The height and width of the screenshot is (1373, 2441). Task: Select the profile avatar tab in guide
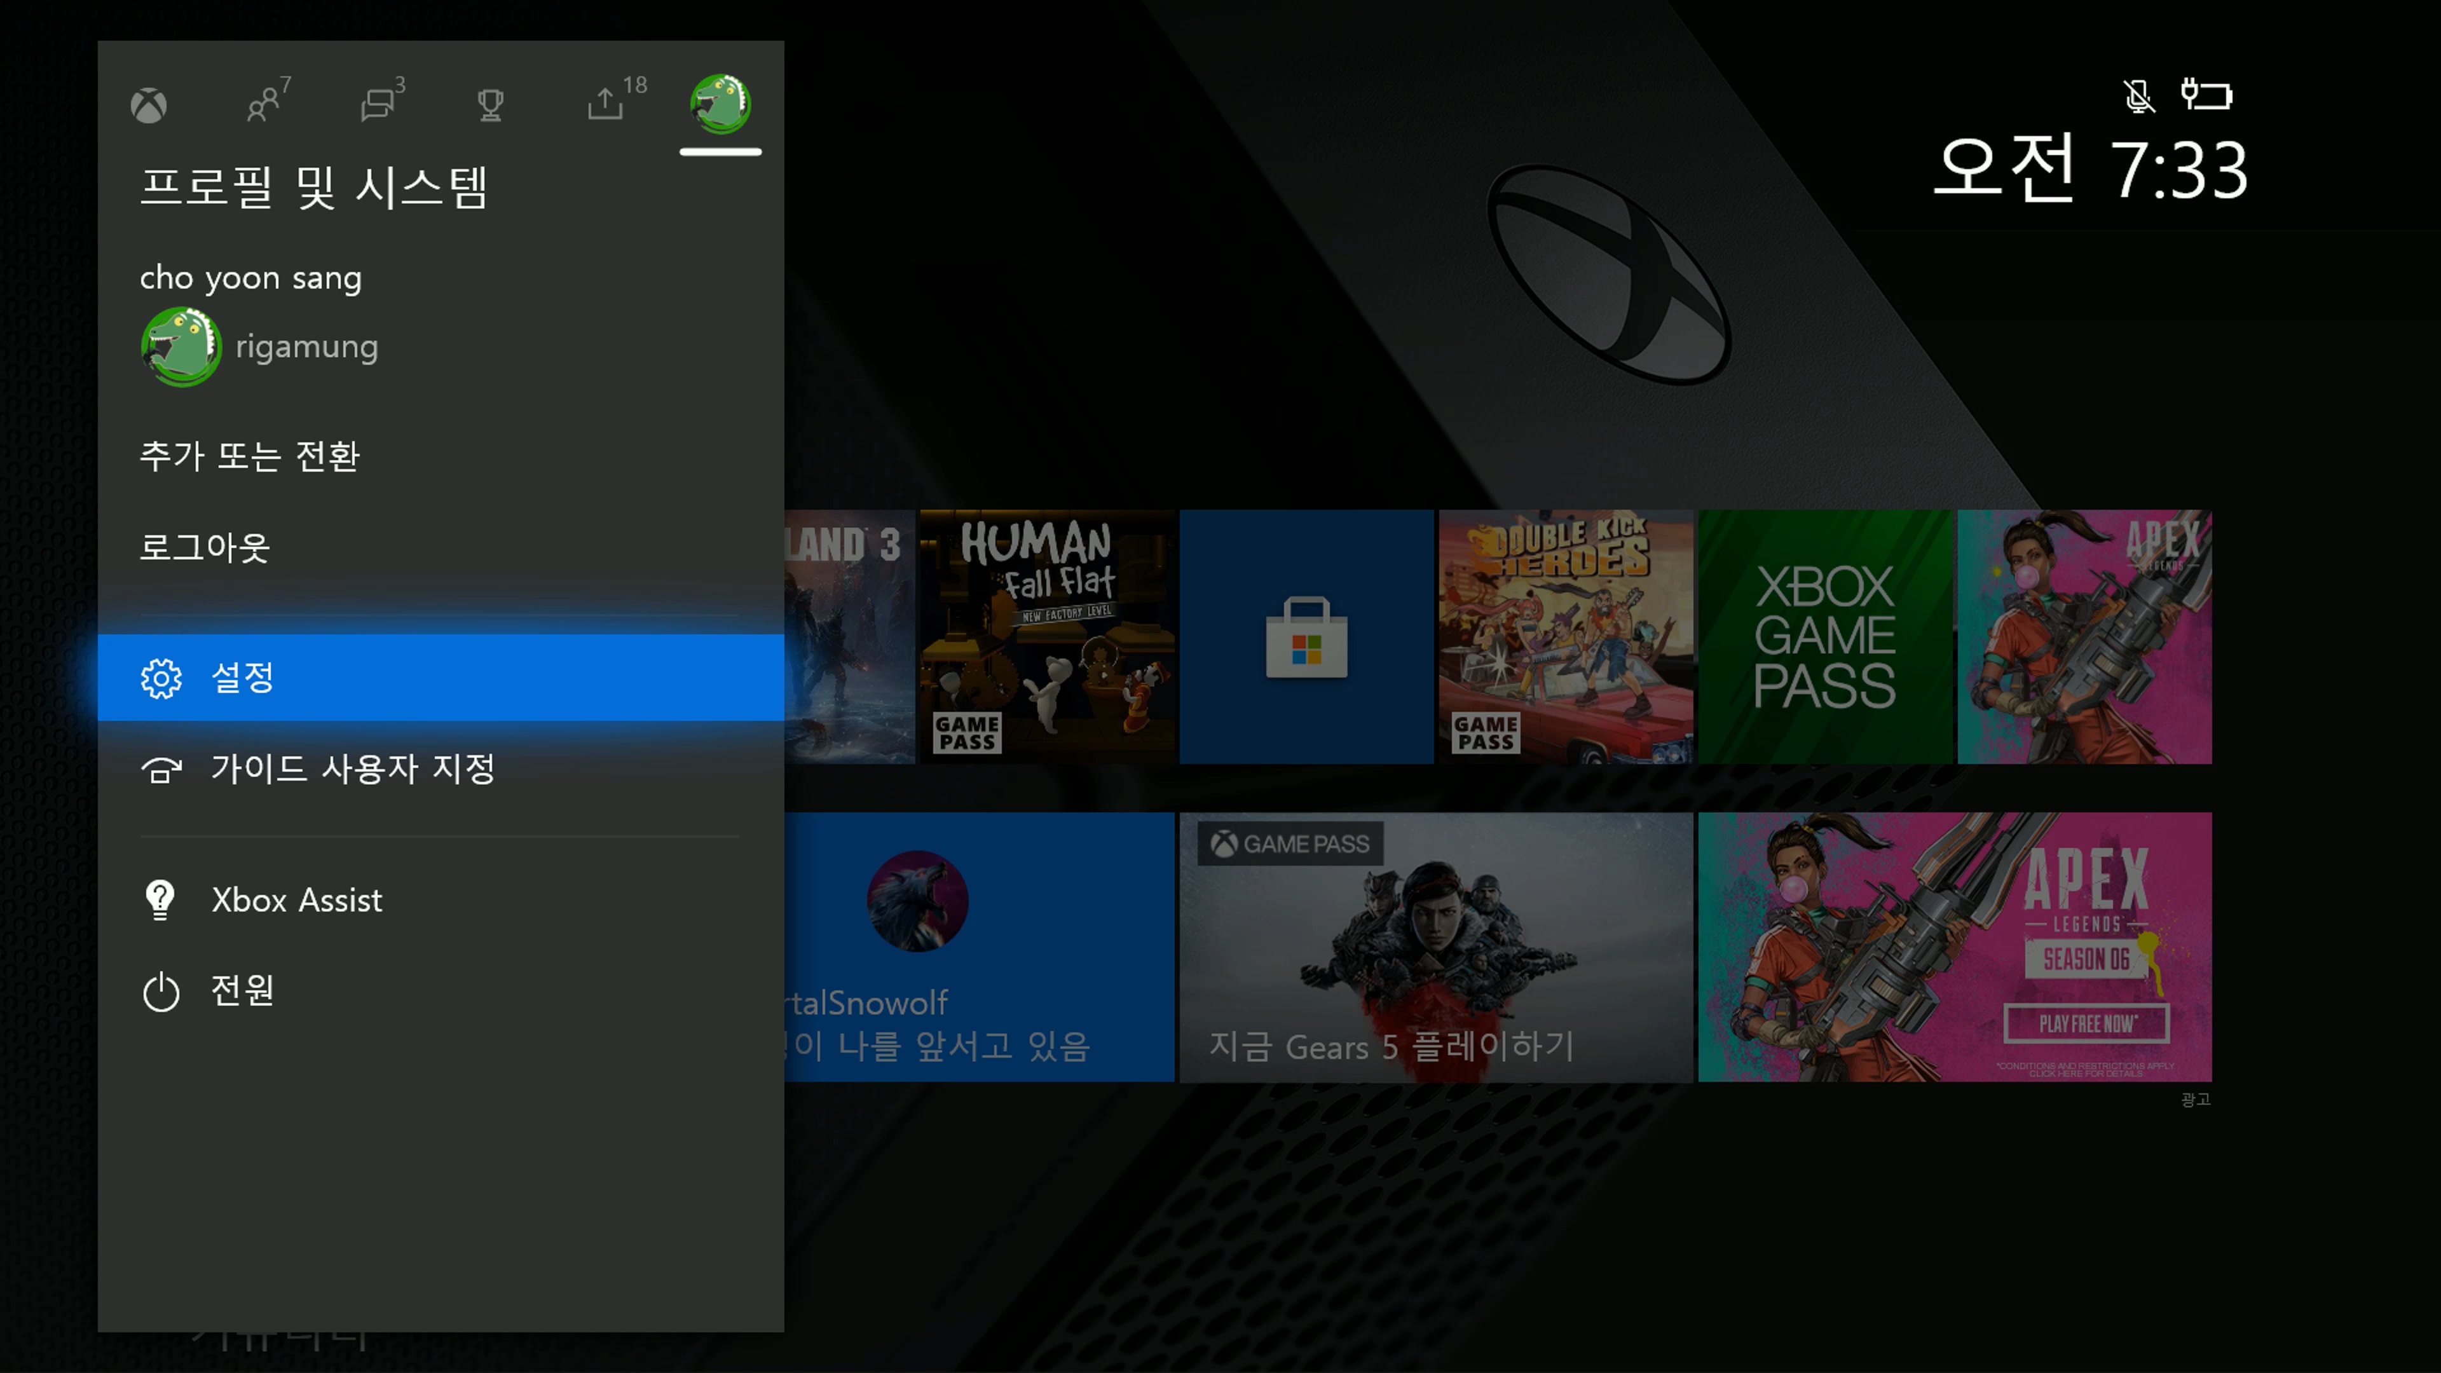720,103
